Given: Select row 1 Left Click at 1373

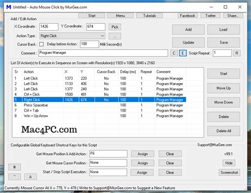Looking at the screenshot, I should [x=100, y=78].
